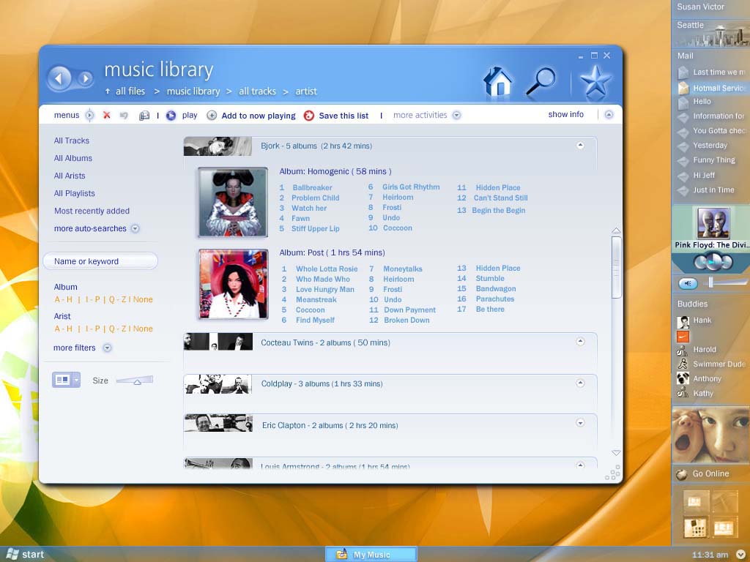750x562 pixels.
Task: Select All Tracks in sidebar
Action: (x=72, y=140)
